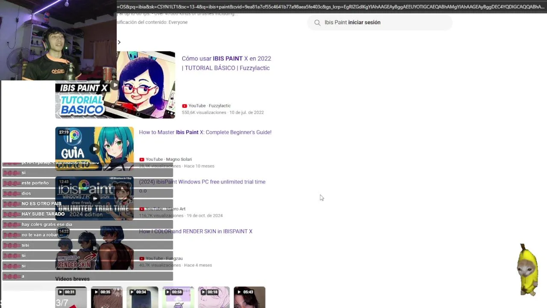Click the streamer webcam overlay

(x=58, y=40)
